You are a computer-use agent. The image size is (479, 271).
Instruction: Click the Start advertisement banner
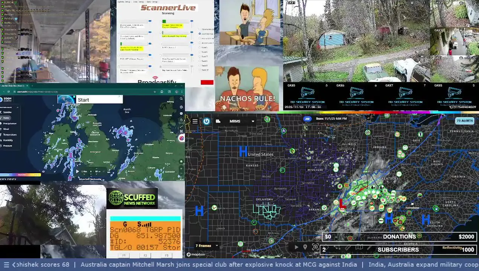pos(90,99)
